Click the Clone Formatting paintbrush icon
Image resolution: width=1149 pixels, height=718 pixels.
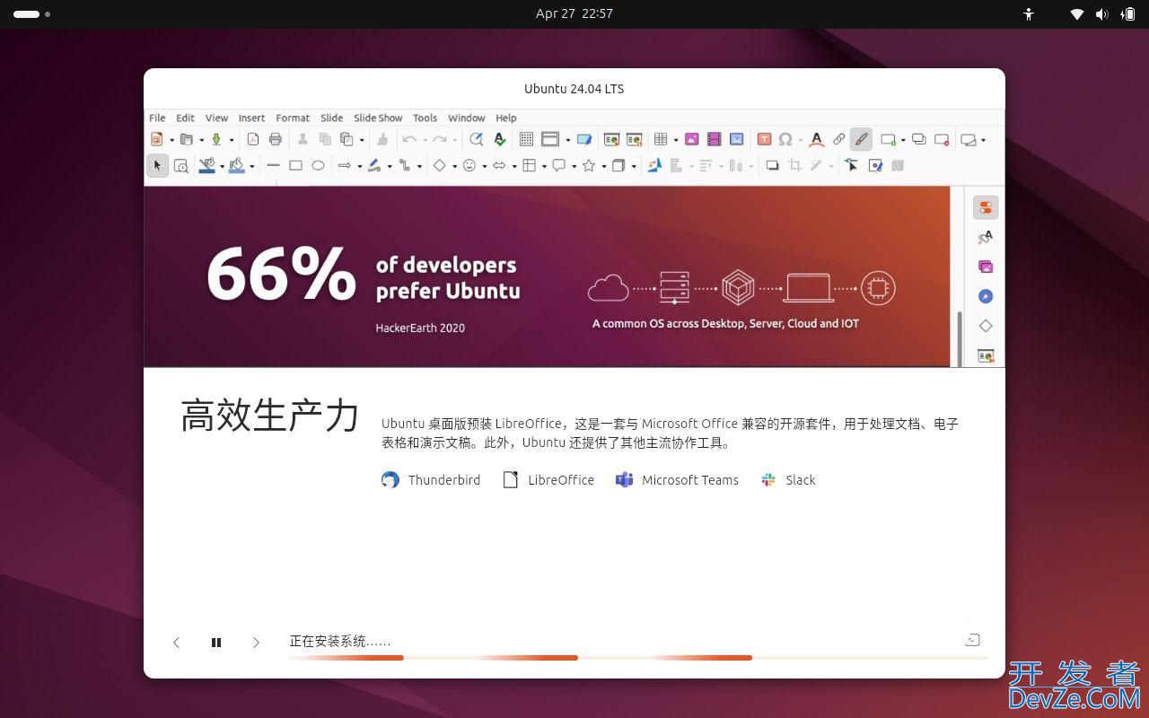[382, 139]
